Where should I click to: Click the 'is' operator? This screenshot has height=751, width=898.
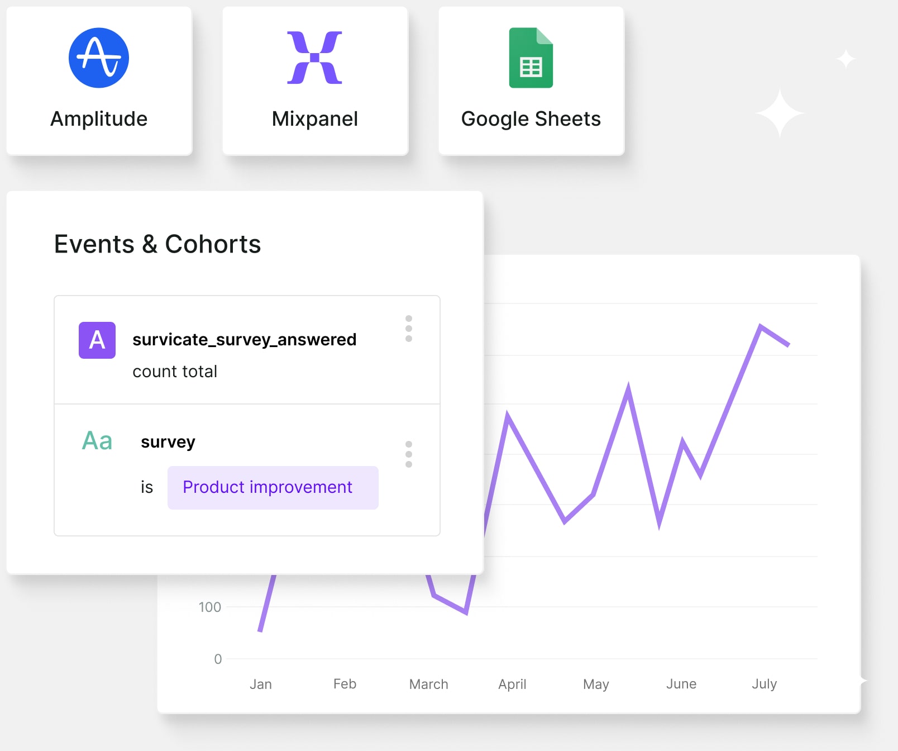[147, 487]
